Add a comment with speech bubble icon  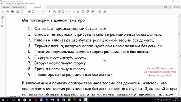pyautogui.click(x=100, y=12)
